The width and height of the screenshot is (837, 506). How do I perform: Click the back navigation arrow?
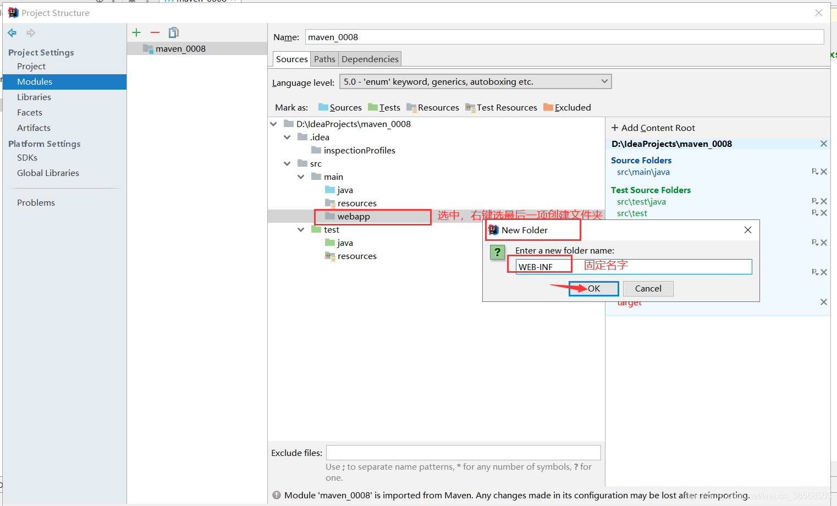tap(12, 33)
